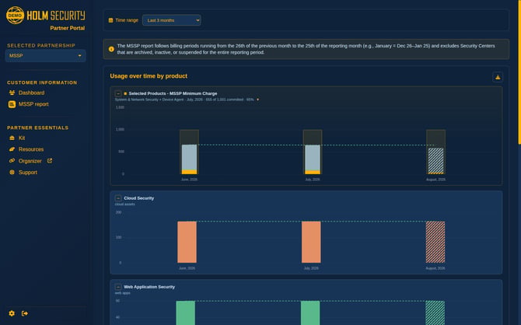Click the hatched green Web Application Security bar

(435, 313)
